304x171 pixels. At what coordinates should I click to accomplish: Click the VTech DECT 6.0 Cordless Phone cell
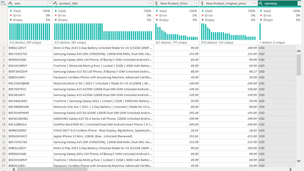tap(103, 130)
